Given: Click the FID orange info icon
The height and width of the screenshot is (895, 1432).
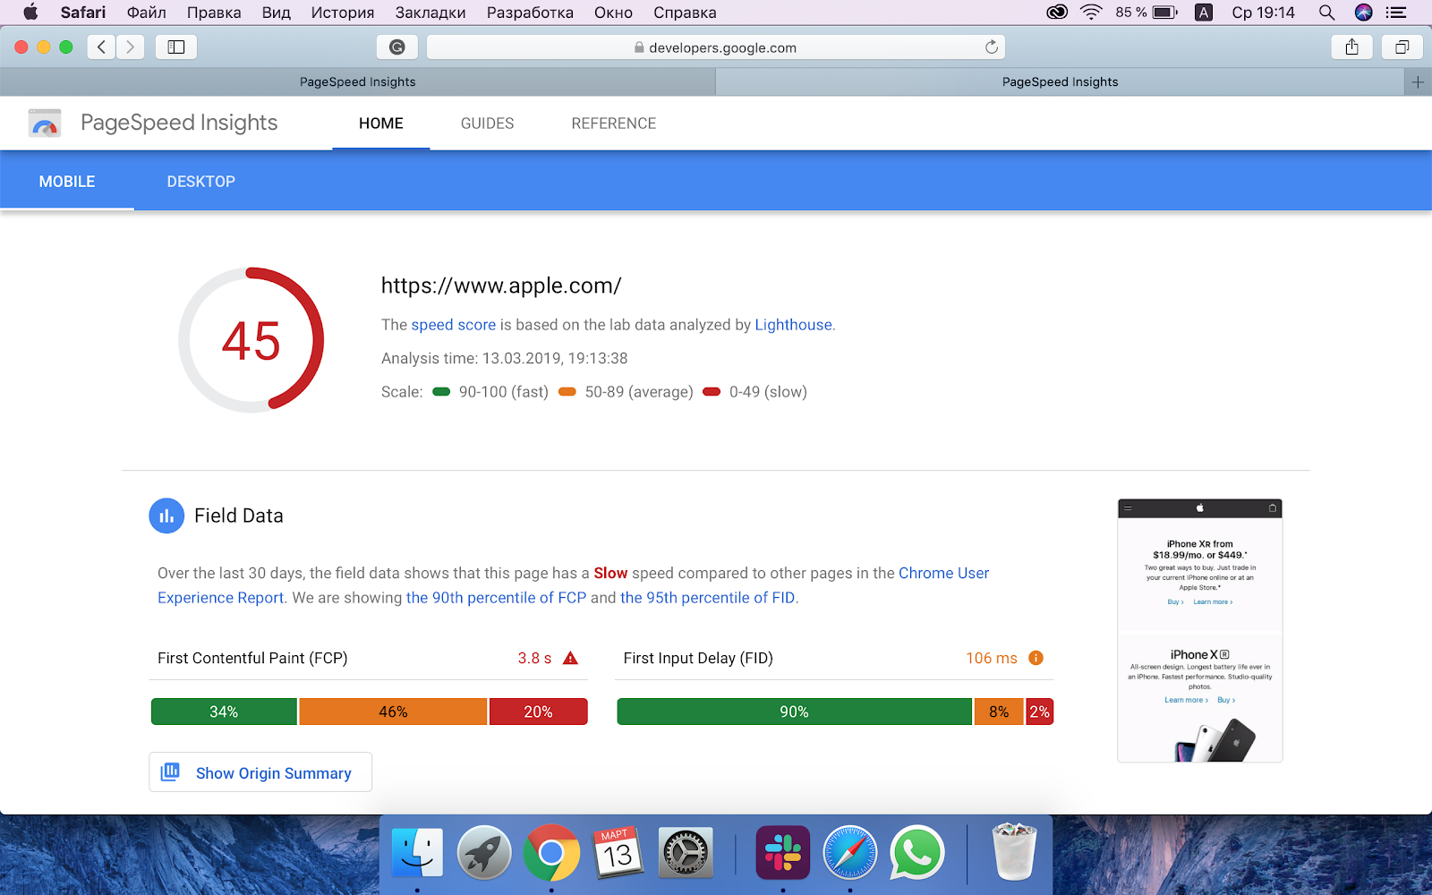Looking at the screenshot, I should [x=1036, y=658].
